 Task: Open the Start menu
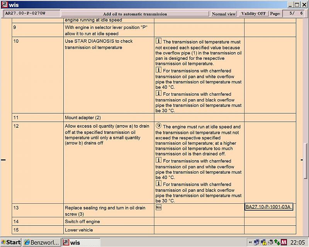pos(11,242)
